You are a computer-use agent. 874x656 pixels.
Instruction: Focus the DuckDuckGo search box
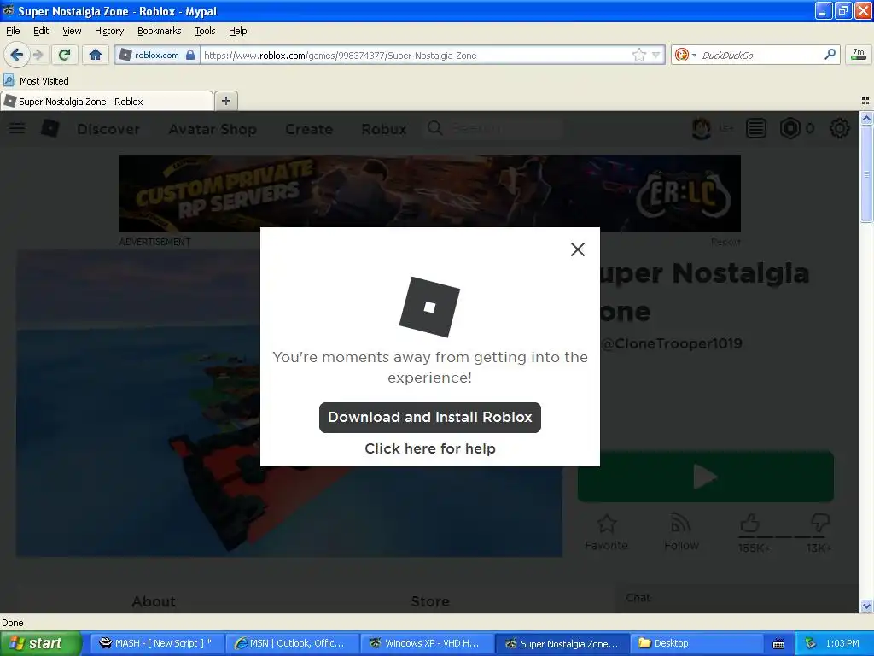coord(759,55)
